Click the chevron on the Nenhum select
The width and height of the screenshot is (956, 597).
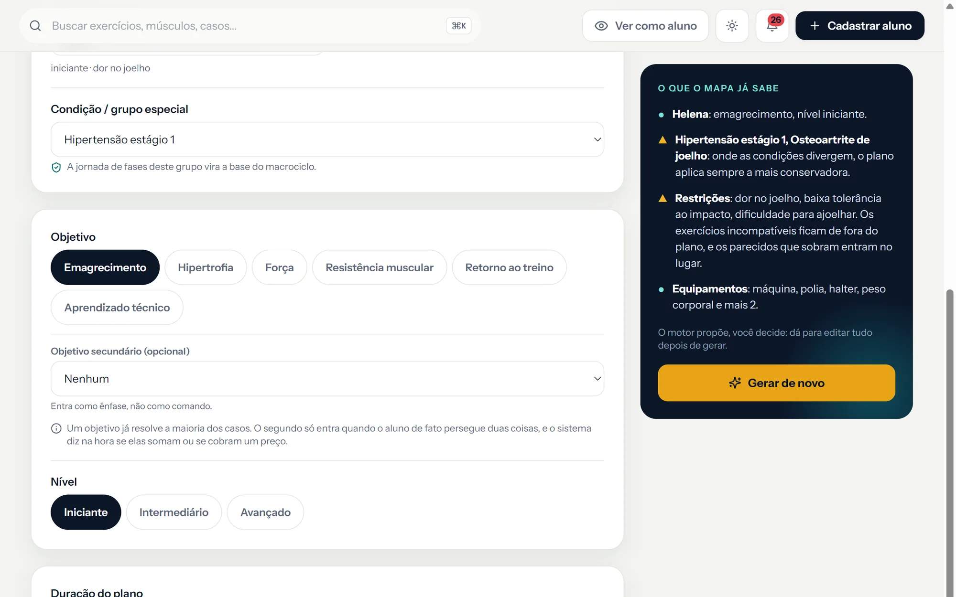pos(597,379)
